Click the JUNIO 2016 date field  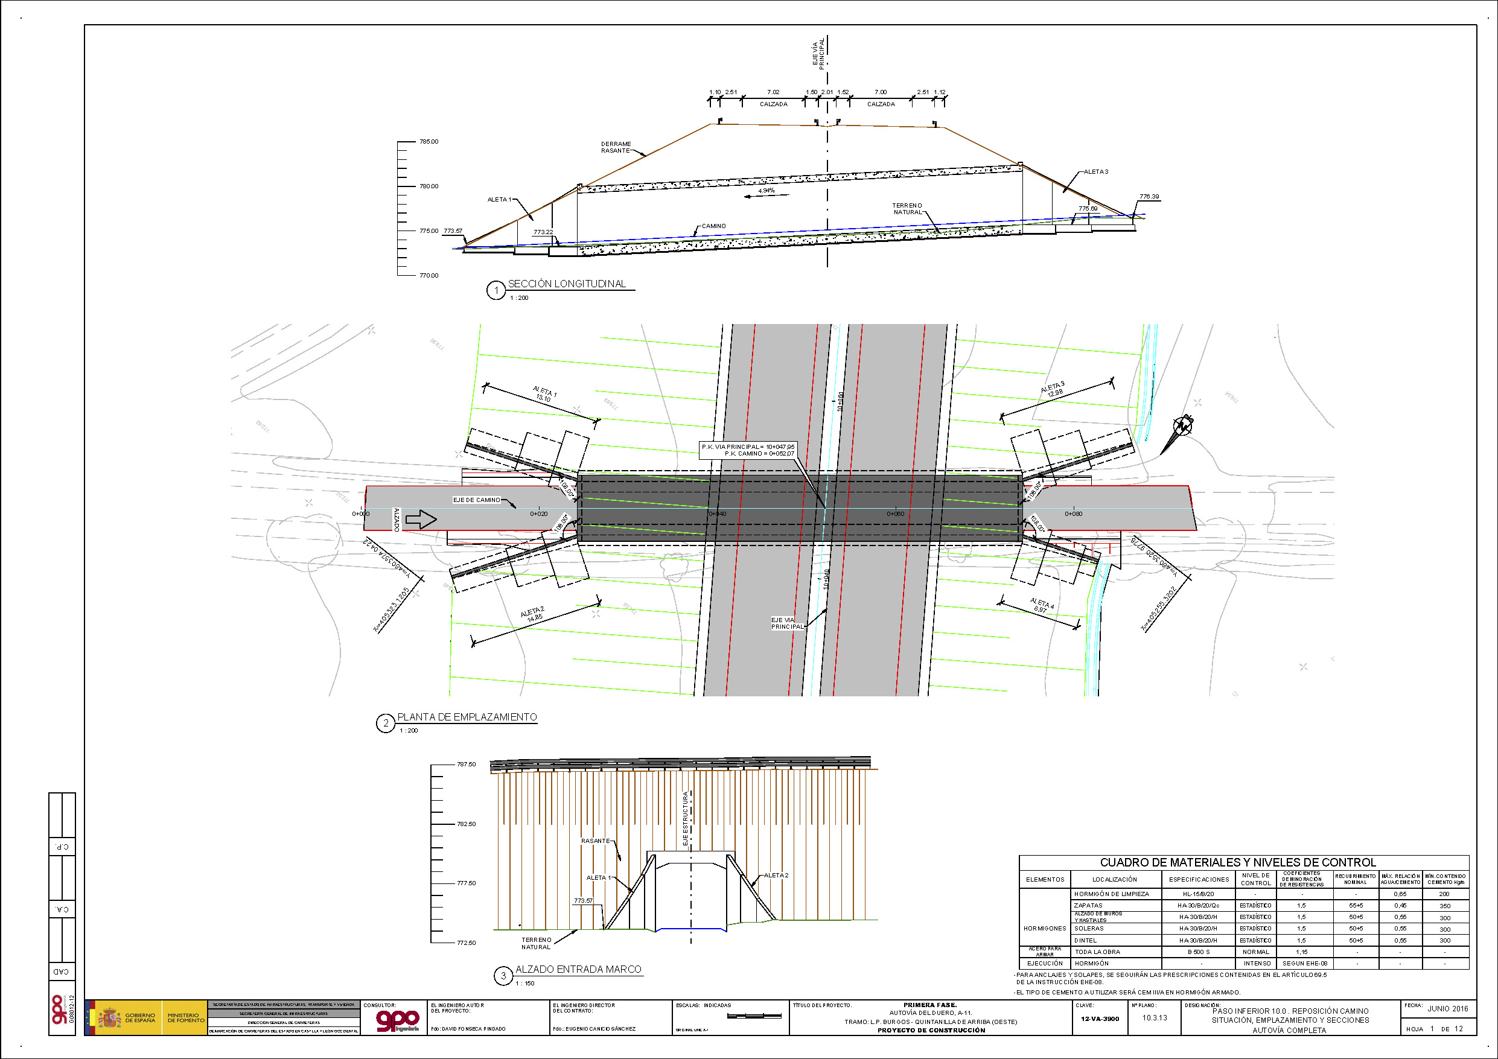[1447, 1008]
